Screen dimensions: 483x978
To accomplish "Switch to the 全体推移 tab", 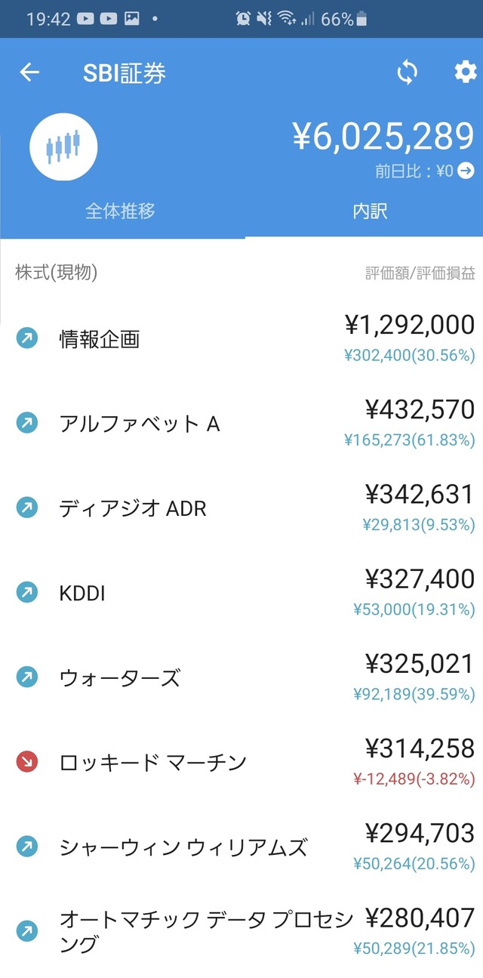I will coord(121,211).
